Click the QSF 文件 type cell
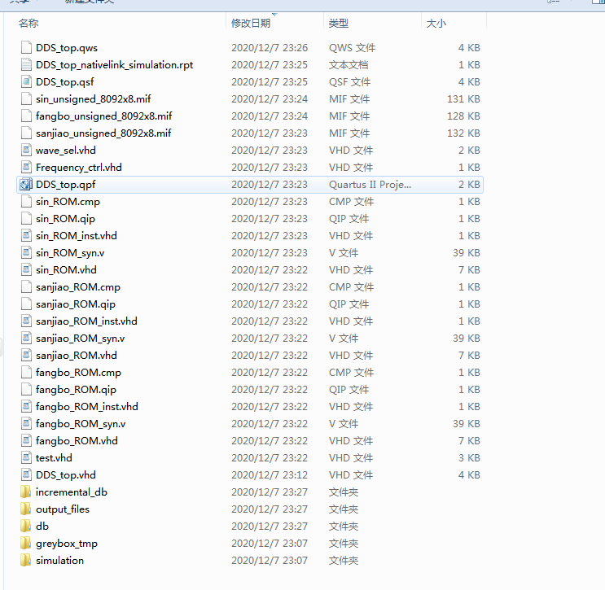 349,81
